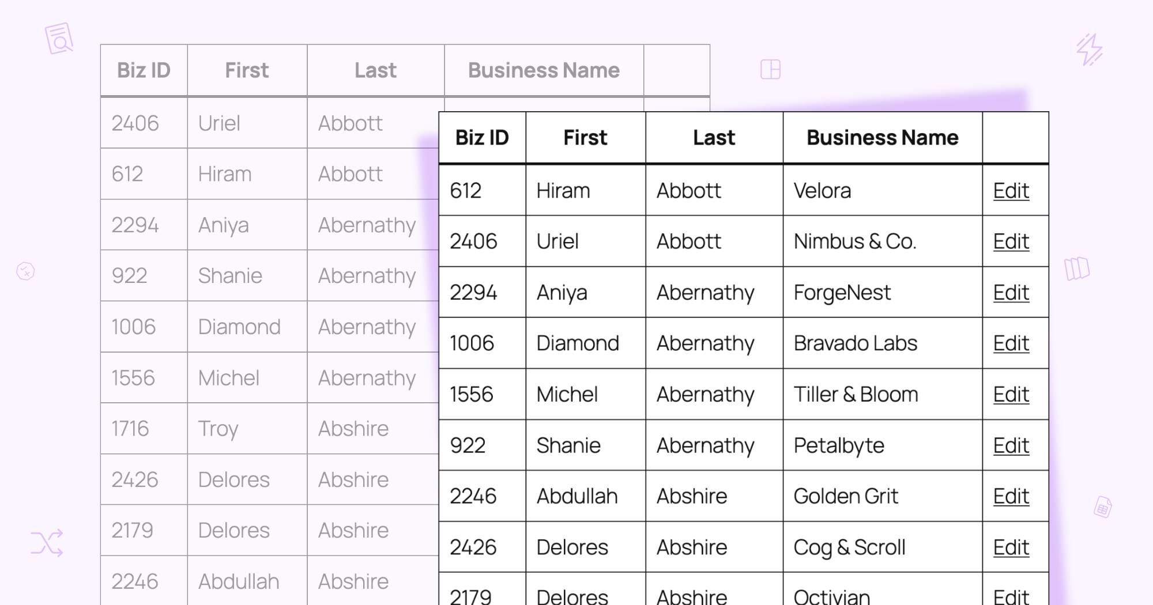Image resolution: width=1153 pixels, height=605 pixels.
Task: Open Edit link for Petalbyte
Action: tap(1011, 445)
